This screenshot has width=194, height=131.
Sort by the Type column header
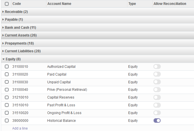tap(132, 4)
